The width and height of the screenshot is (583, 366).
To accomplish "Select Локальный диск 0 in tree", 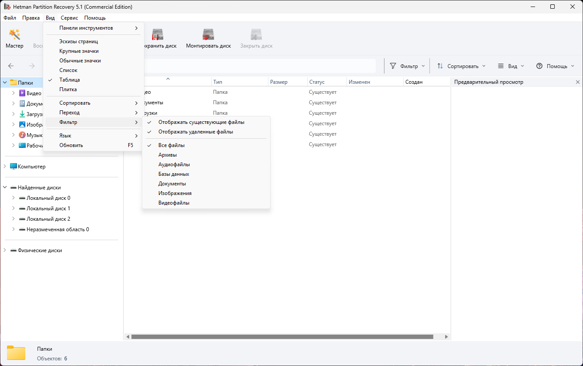I will click(45, 198).
